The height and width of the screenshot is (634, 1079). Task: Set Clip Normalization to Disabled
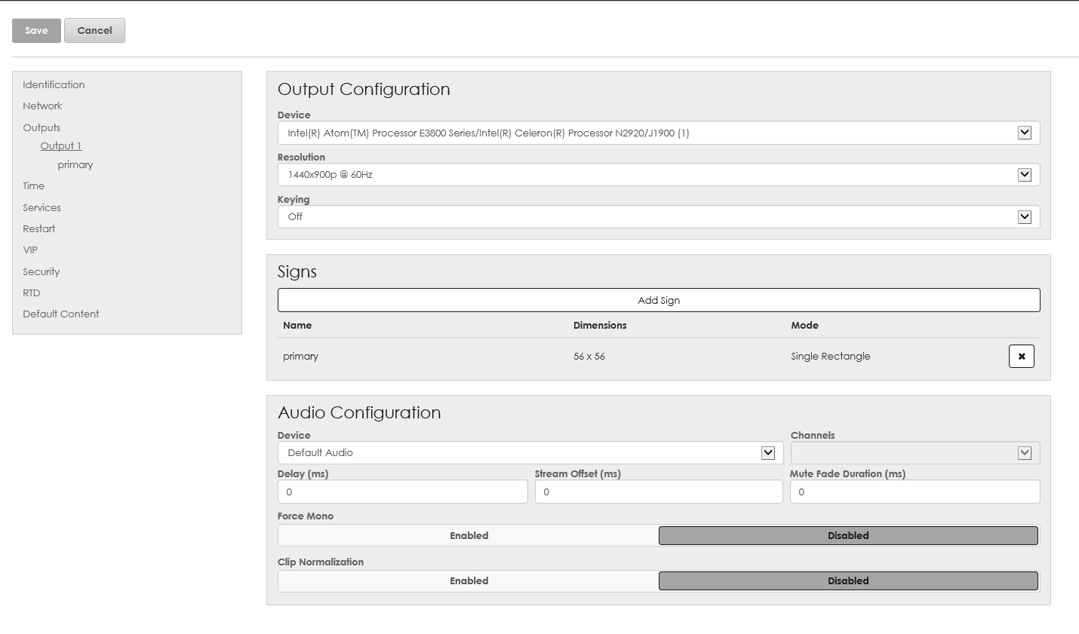point(848,581)
